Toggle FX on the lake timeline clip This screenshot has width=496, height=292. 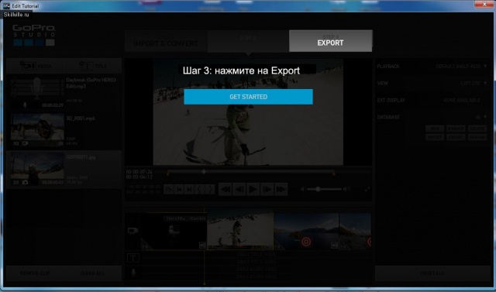pyautogui.click(x=278, y=246)
